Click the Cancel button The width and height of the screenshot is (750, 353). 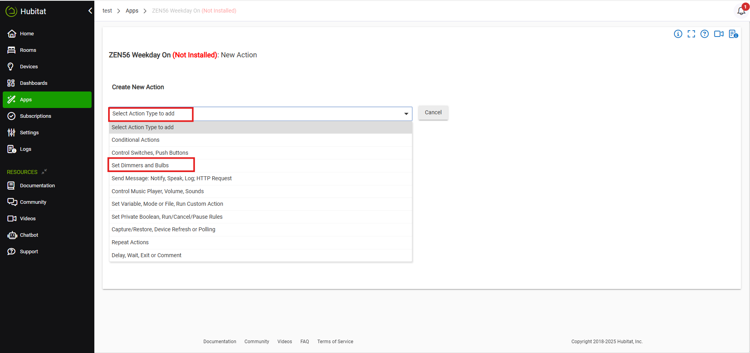(x=433, y=113)
